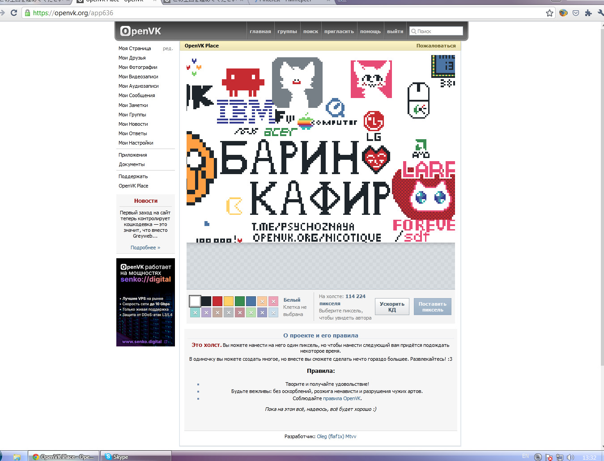Click Подробнее » under the news

tap(145, 248)
